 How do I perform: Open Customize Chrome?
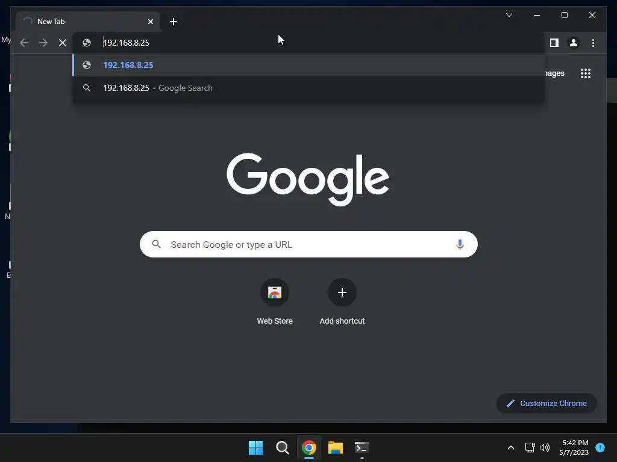pyautogui.click(x=547, y=404)
